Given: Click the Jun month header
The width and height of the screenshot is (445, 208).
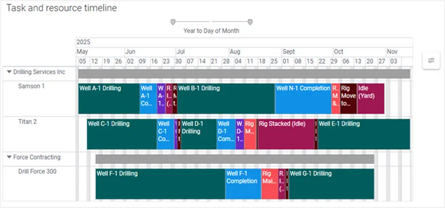Looking at the screenshot, I should point(150,52).
